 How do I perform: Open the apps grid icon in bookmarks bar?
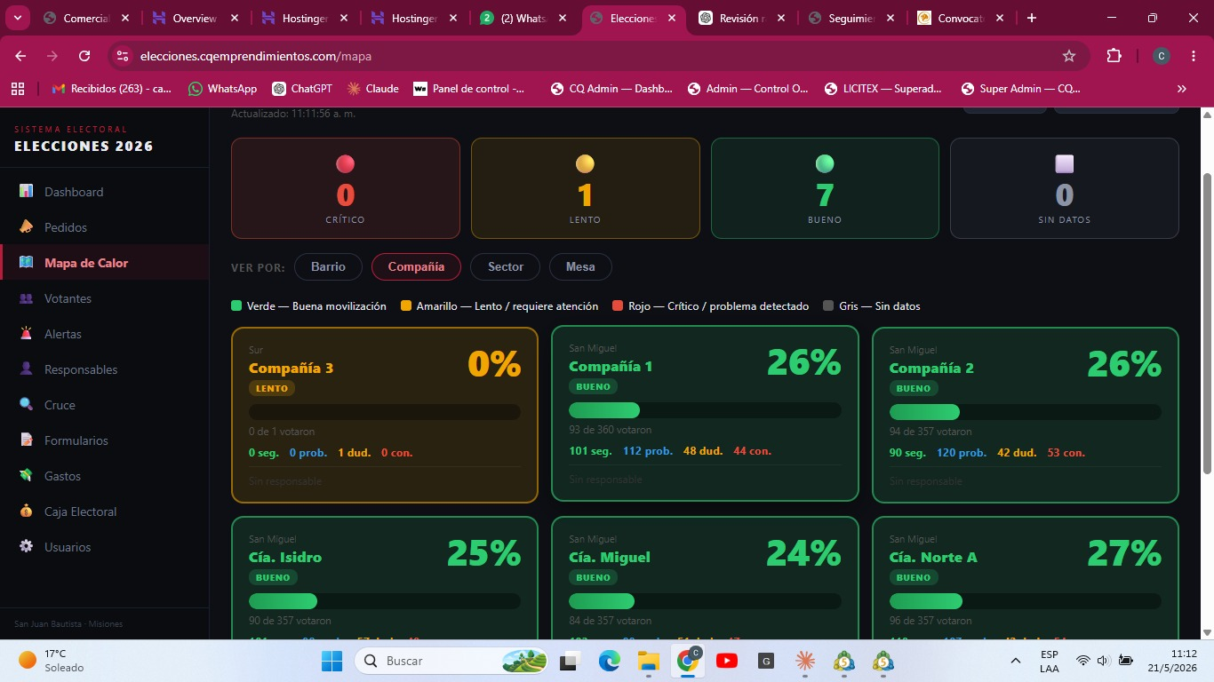tap(17, 89)
